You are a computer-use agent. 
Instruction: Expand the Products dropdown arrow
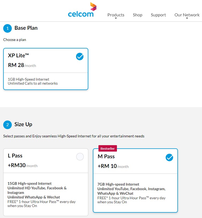[116, 18]
